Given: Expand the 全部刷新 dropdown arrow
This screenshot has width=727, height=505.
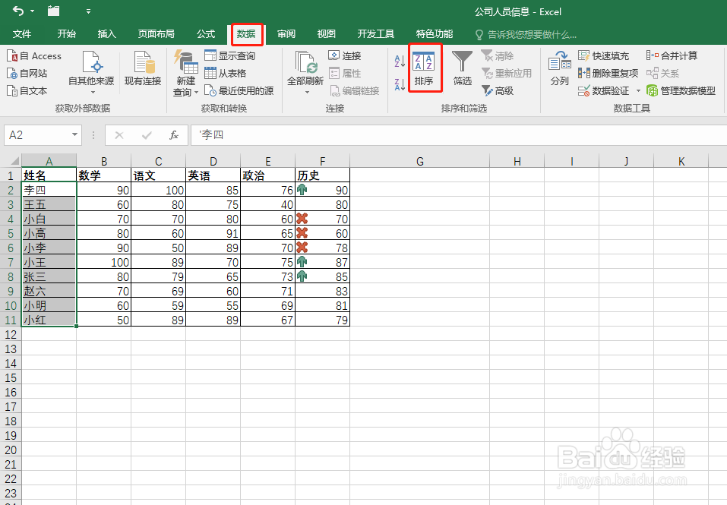Looking at the screenshot, I should (x=305, y=91).
